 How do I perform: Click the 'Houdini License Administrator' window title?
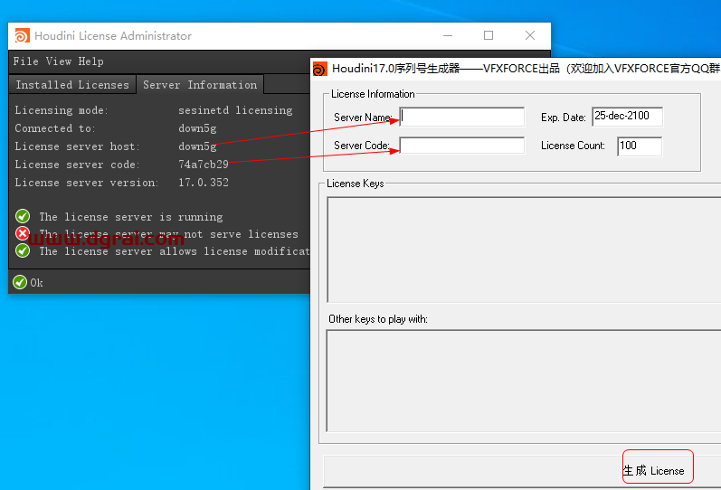pos(113,36)
